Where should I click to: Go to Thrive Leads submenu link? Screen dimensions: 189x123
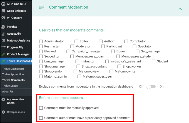10,86
